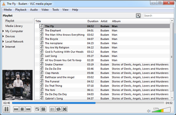The image size is (176, 115).
Task: Sort playlist by Artist column header
Action: [x=105, y=21]
